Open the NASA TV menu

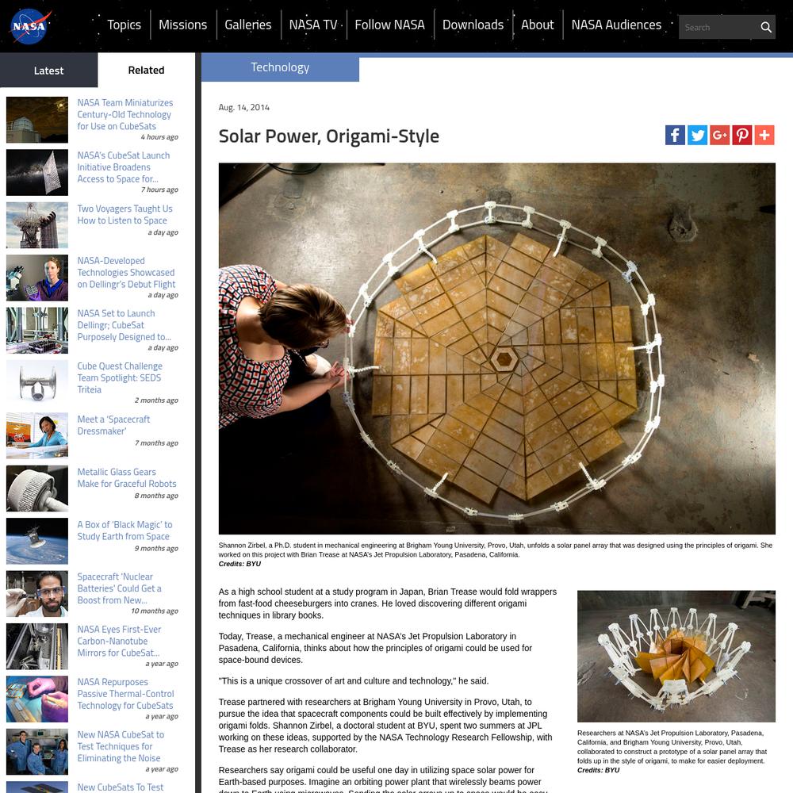tap(313, 25)
